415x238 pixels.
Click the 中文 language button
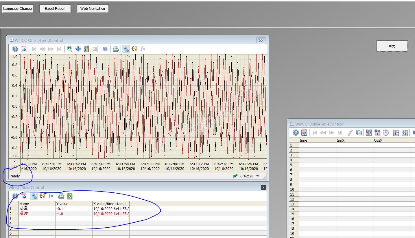[x=392, y=46]
